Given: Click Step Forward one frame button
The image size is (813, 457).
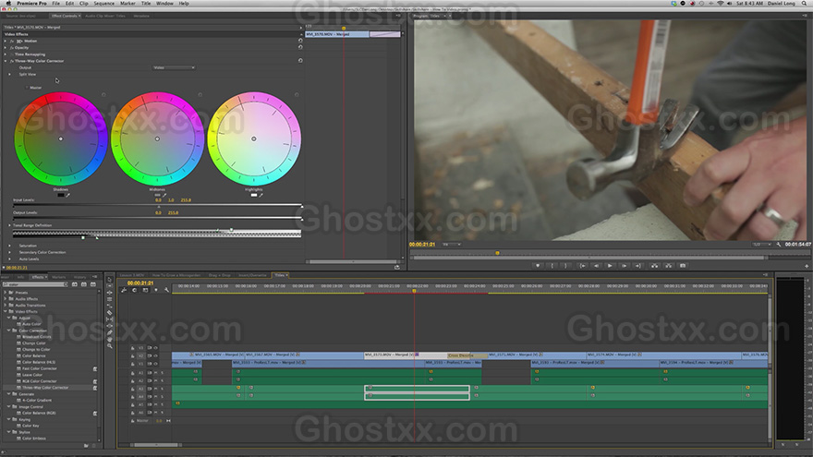Looking at the screenshot, I should 624,266.
